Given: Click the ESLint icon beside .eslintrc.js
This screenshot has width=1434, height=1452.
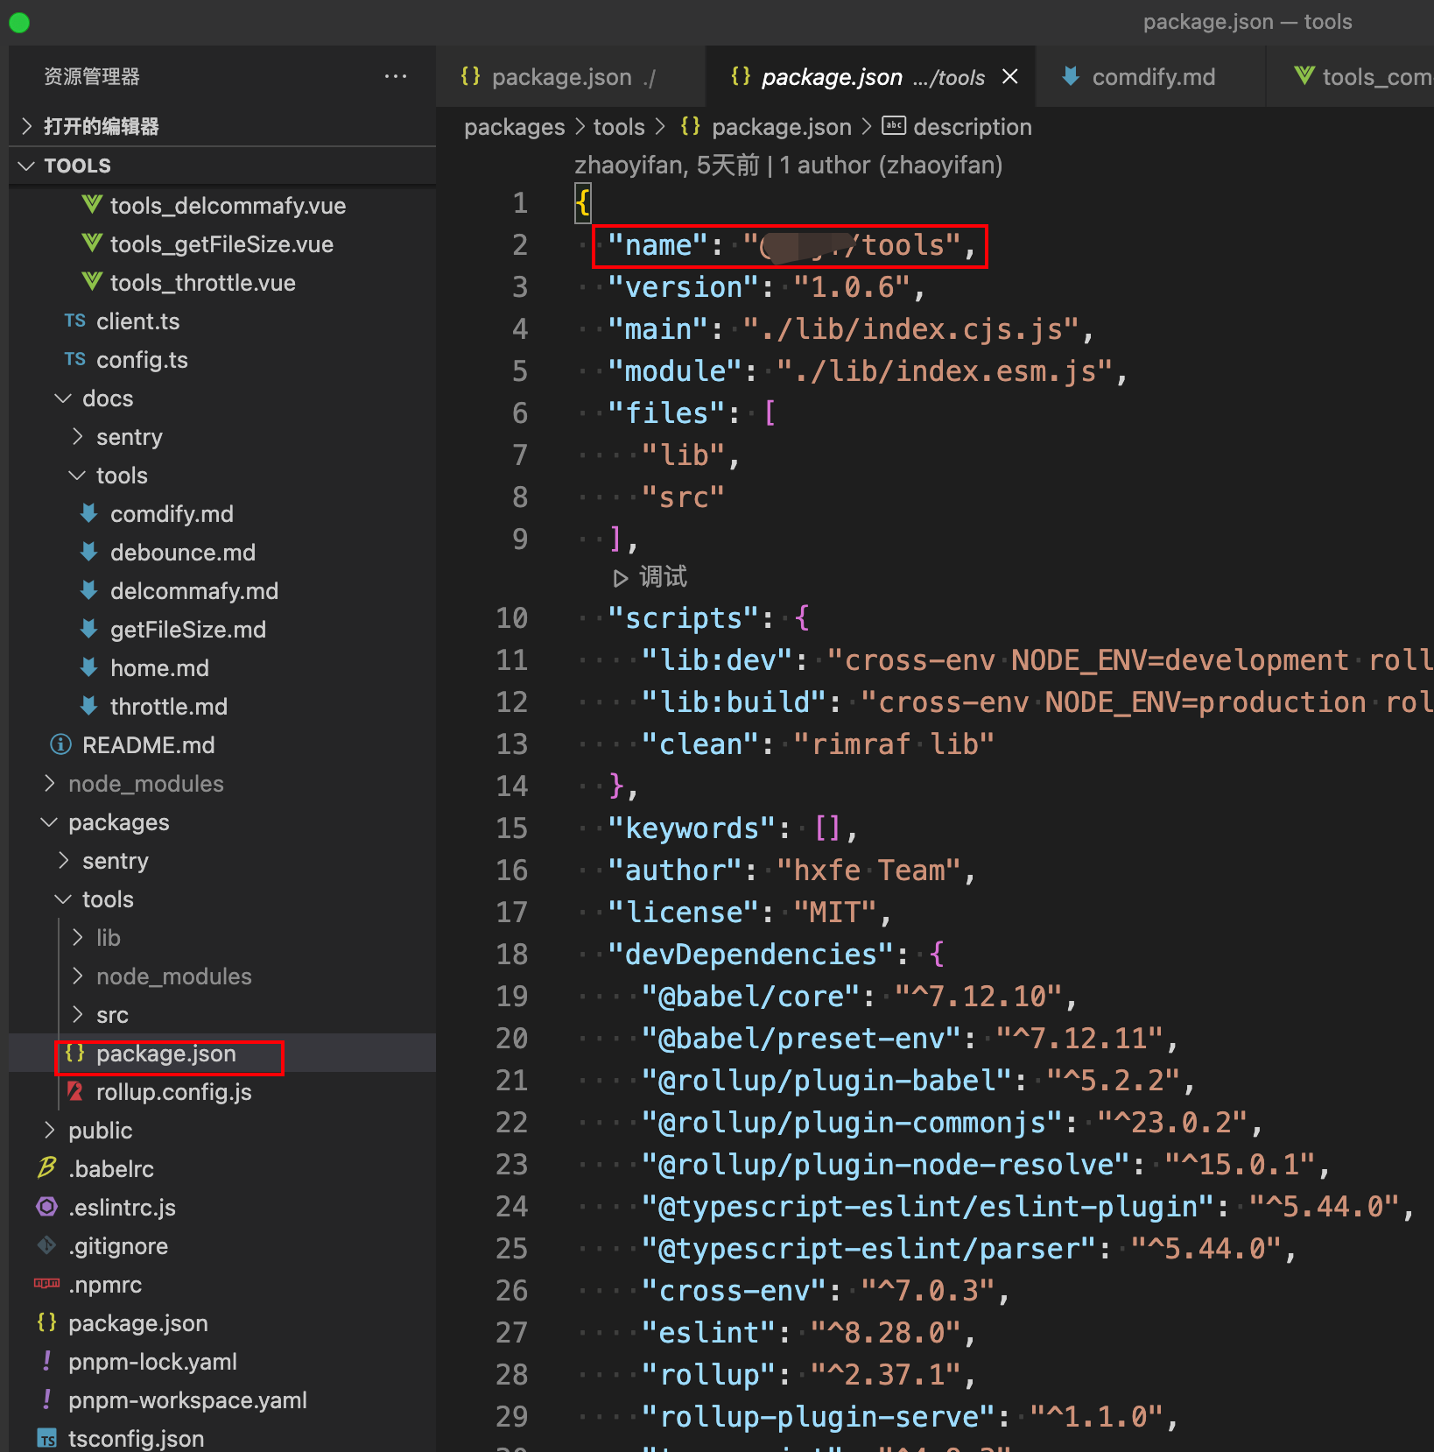Looking at the screenshot, I should point(47,1208).
